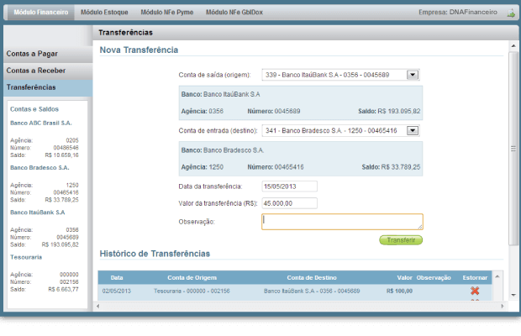Click the main panel scroll down arrow

coord(513,295)
